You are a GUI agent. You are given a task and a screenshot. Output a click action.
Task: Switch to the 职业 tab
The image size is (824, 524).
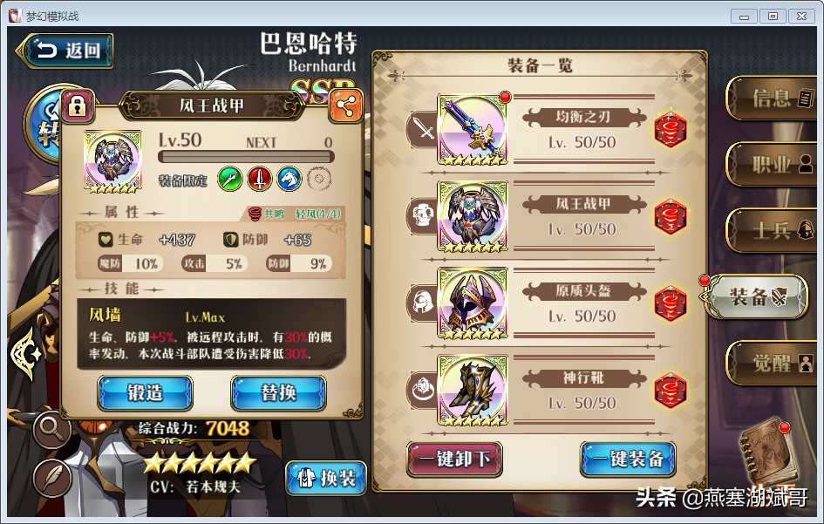click(x=773, y=164)
